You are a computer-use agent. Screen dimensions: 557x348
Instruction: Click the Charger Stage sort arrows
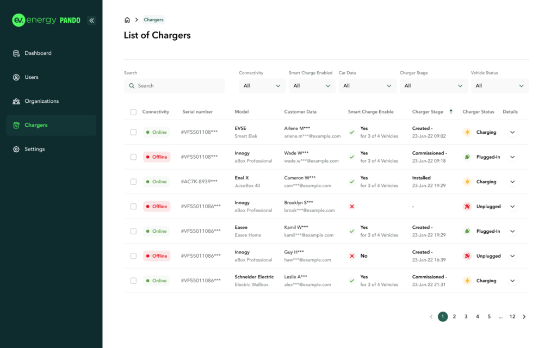450,112
